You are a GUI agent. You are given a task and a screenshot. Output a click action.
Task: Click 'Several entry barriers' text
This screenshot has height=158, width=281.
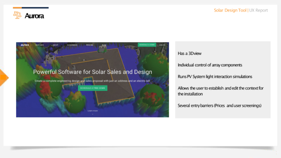(x=220, y=106)
